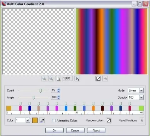Click the 50 mark on the position ruler
Viewport: 150px width, 136px height.
77,113
